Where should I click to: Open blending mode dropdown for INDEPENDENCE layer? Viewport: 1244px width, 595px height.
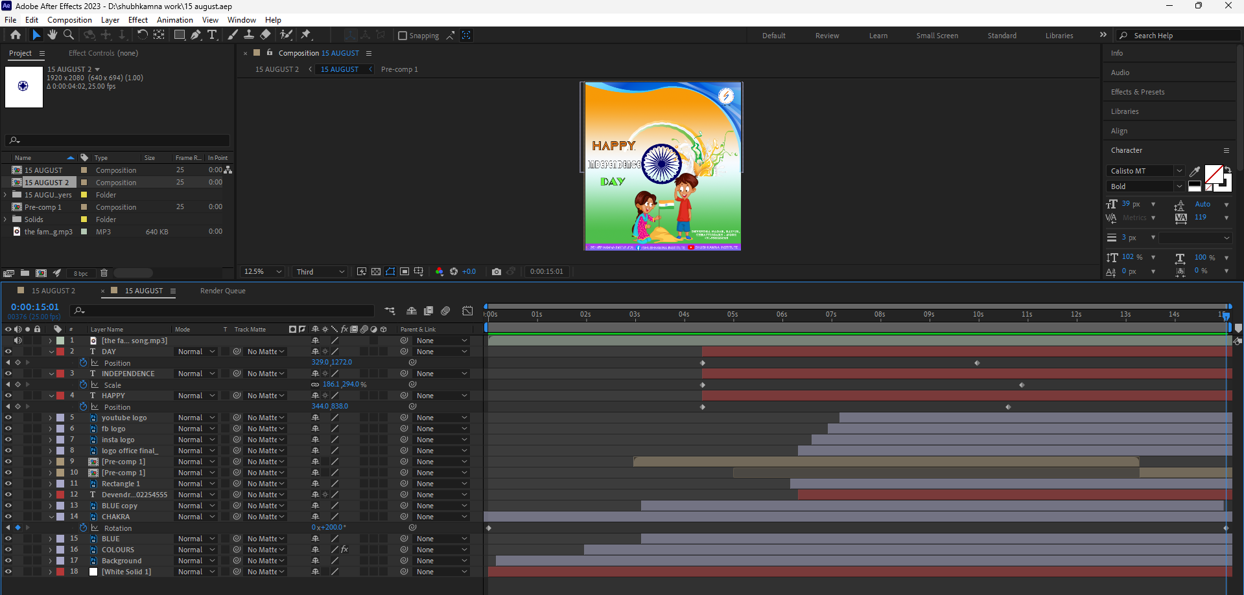tap(196, 374)
